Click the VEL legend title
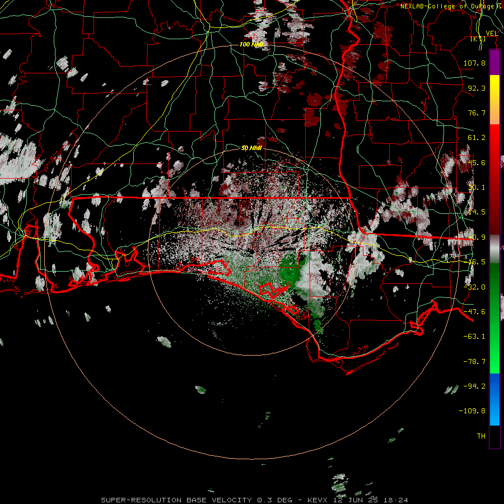This screenshot has height=504, width=504. 492,34
